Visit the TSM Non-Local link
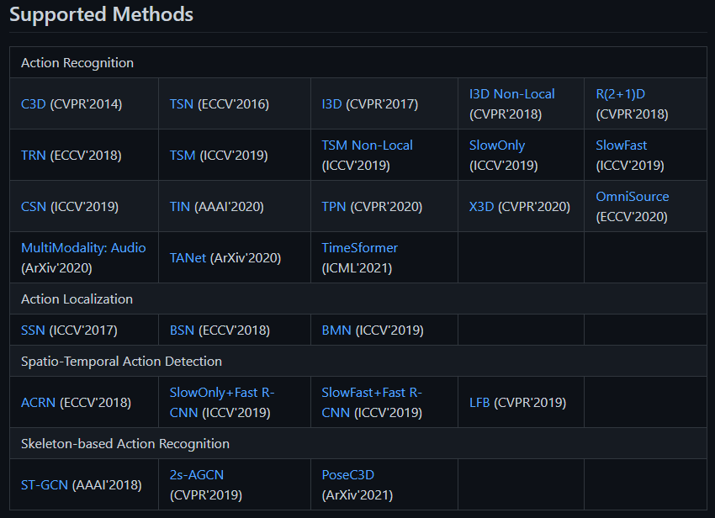Image resolution: width=715 pixels, height=518 pixels. (367, 145)
